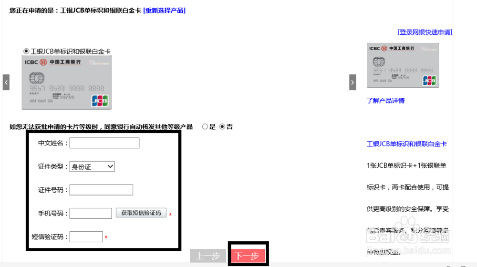The height and width of the screenshot is (267, 477).
Task: Click the small card thumbnail on the right
Action: [x=403, y=65]
